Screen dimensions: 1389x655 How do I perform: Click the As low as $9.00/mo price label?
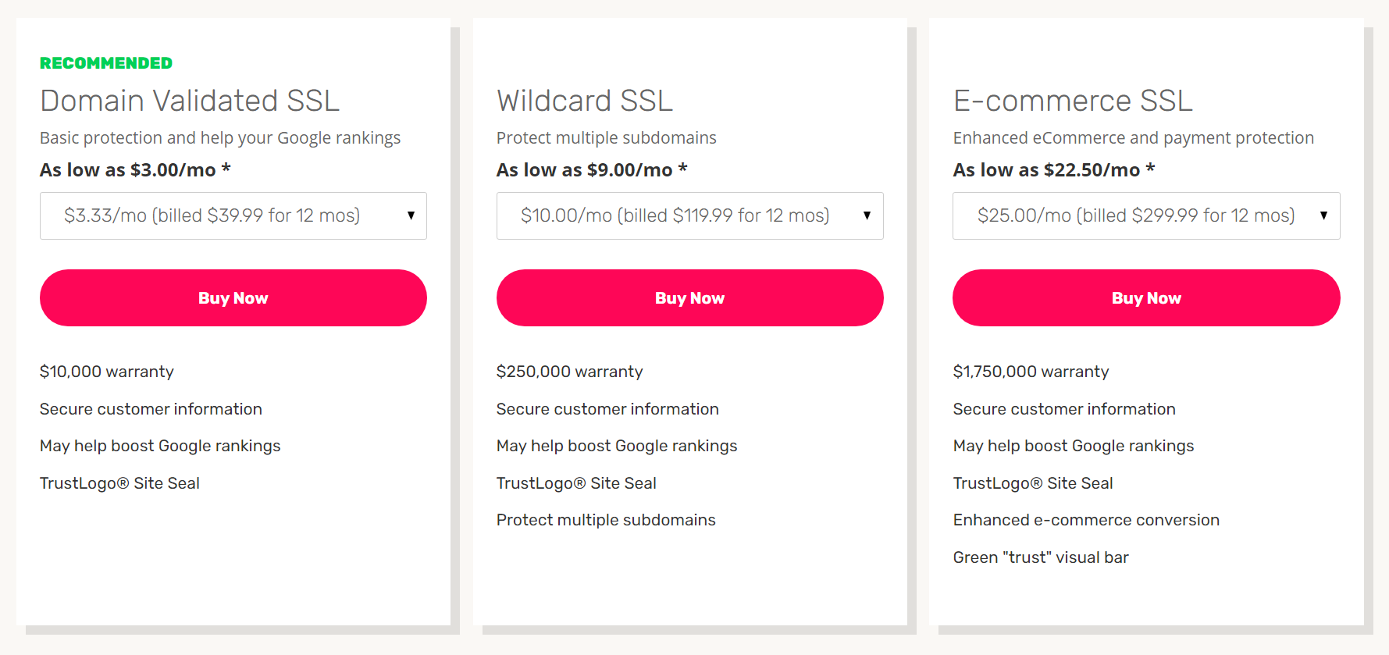[x=591, y=169]
